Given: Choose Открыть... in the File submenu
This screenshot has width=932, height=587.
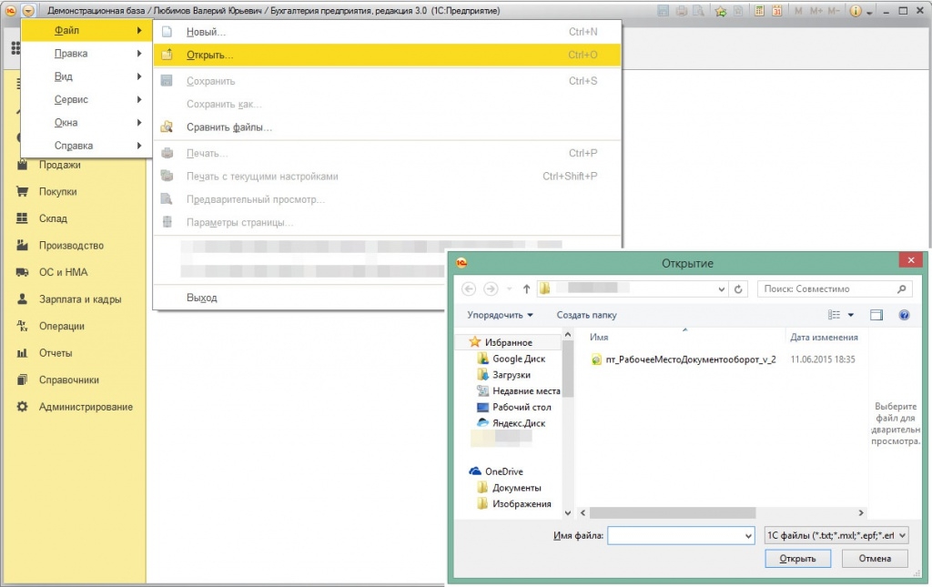Looking at the screenshot, I should 387,55.
